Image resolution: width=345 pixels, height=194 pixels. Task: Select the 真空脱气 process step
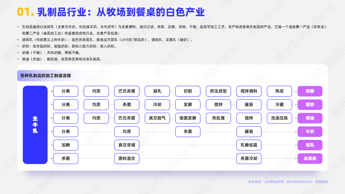coord(157,118)
